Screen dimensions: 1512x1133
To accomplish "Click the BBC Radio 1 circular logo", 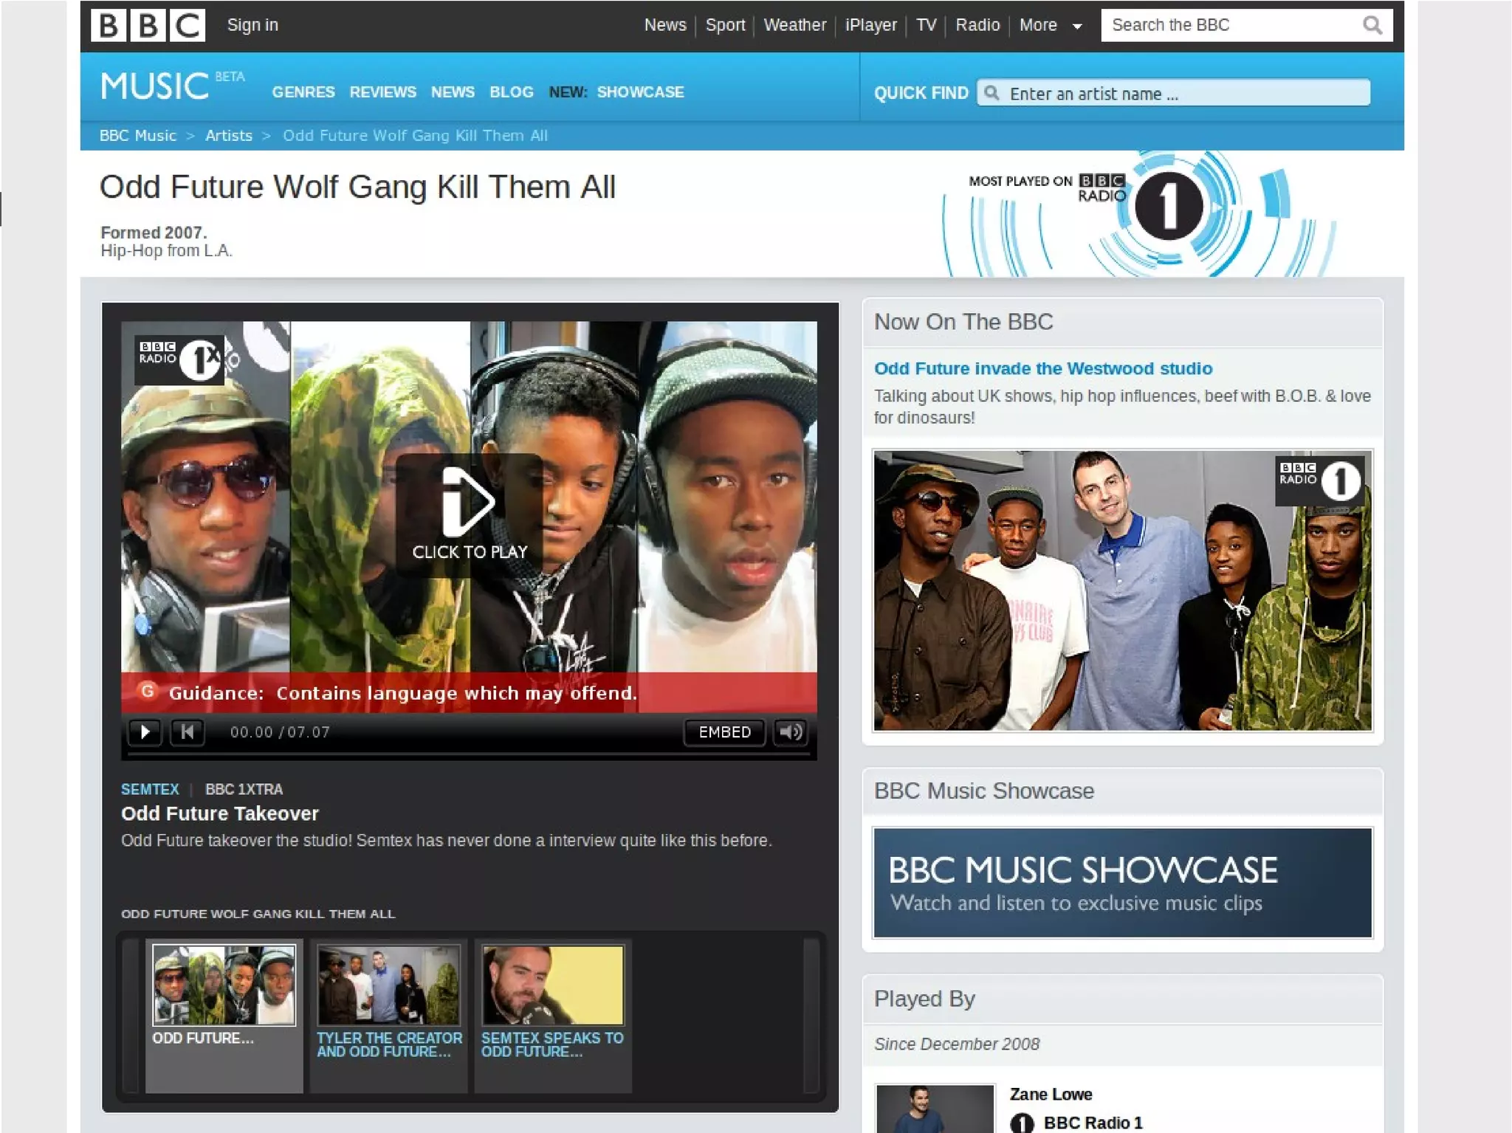I will (x=1168, y=206).
